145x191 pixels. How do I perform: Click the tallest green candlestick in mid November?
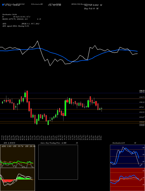coord(65,108)
